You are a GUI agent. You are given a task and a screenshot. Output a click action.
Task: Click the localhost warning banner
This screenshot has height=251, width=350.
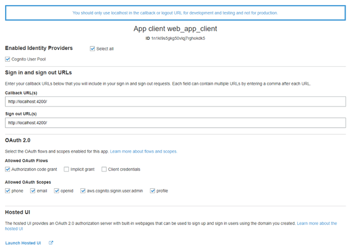pyautogui.click(x=175, y=12)
